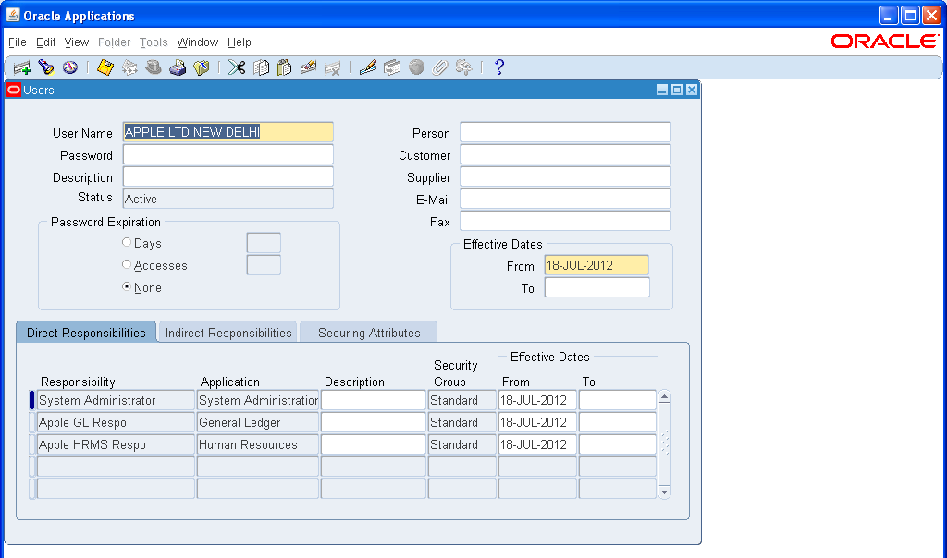Click the ORACLE logo
The height and width of the screenshot is (558, 947).
tap(884, 41)
